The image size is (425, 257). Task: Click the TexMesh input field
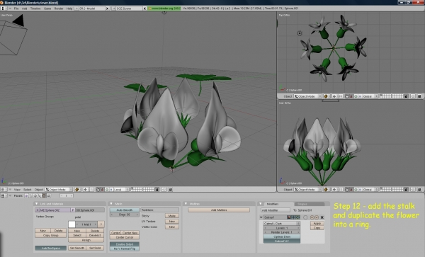pos(159,210)
